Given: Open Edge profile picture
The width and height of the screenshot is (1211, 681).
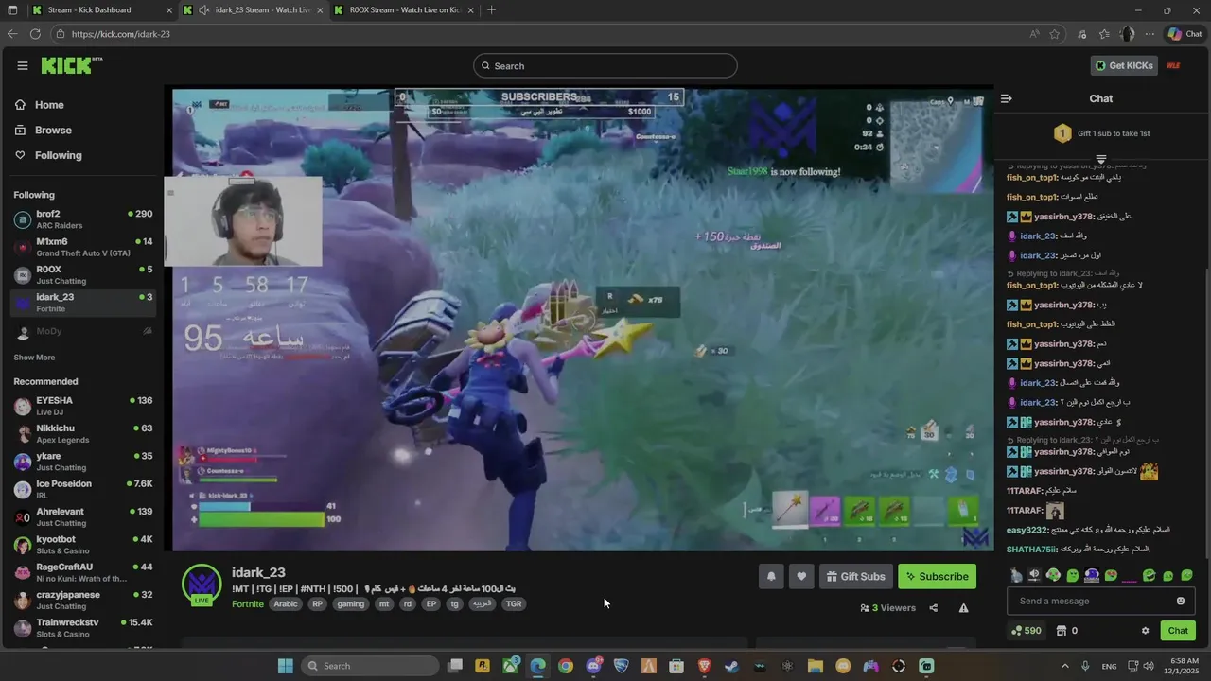Looking at the screenshot, I should 1127,34.
